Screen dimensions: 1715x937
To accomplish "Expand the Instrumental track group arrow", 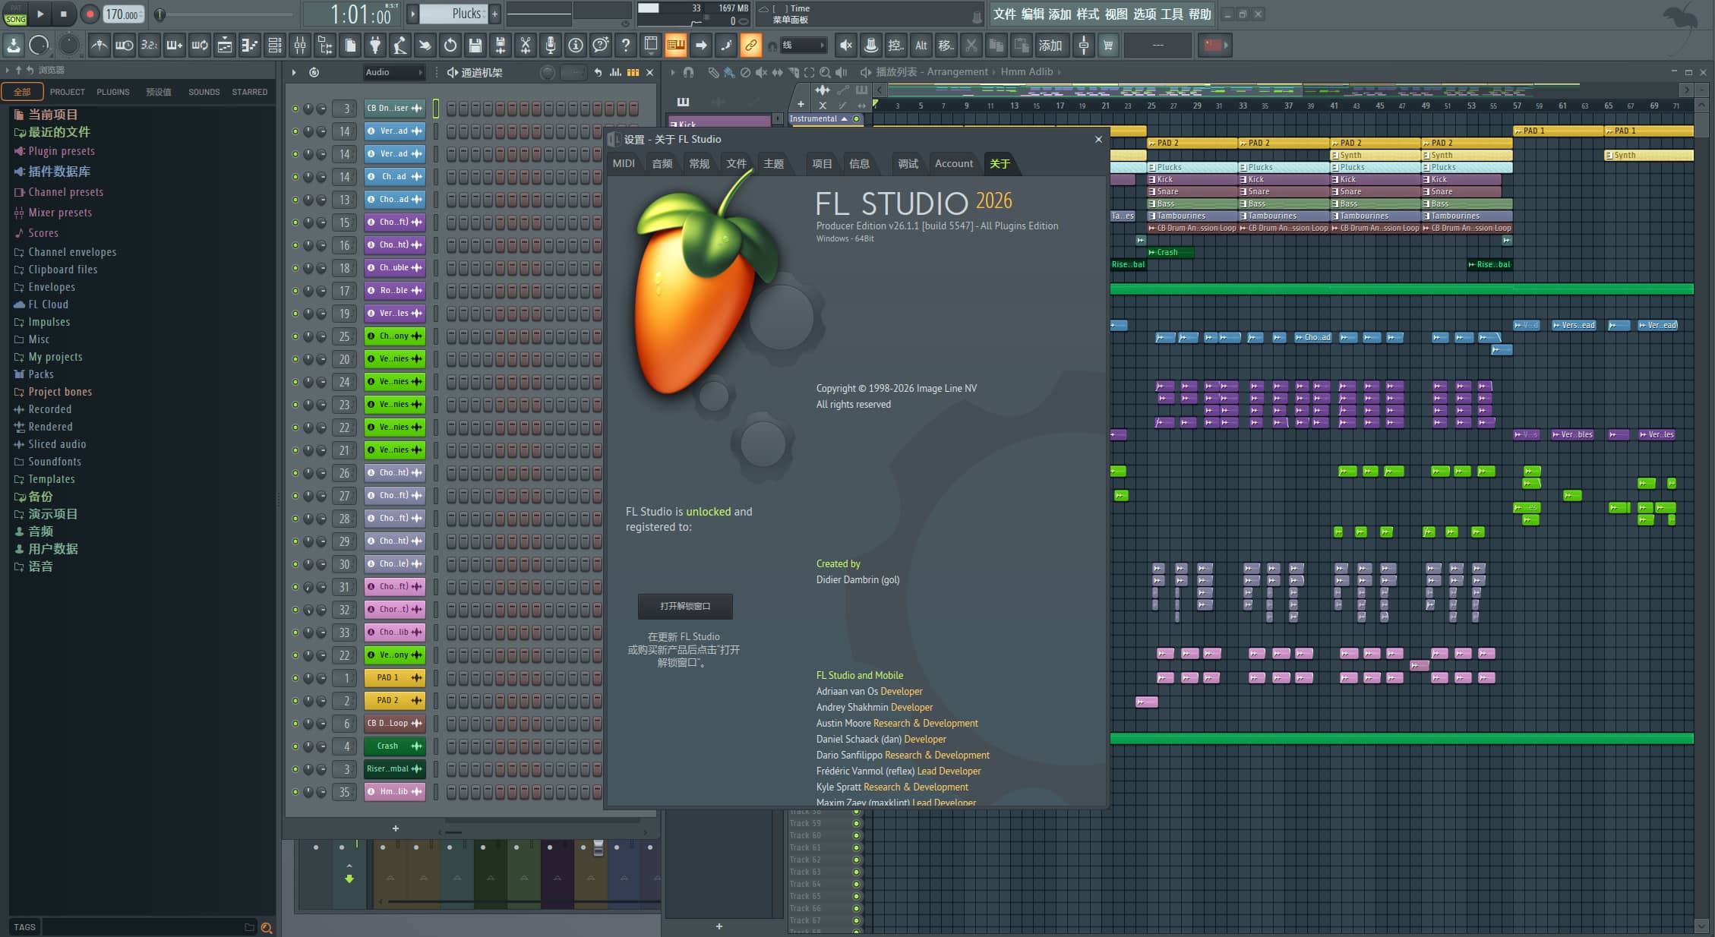I will tap(844, 119).
